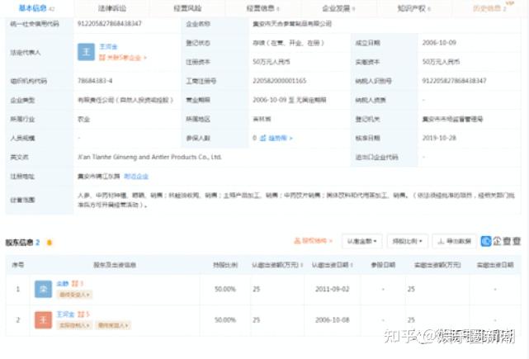Select the 2011-09-02 date in row 1
The image size is (529, 359).
click(332, 289)
